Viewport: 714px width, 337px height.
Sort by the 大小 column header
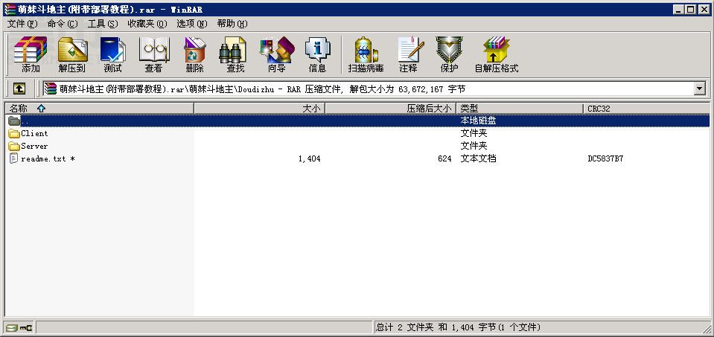coord(260,108)
